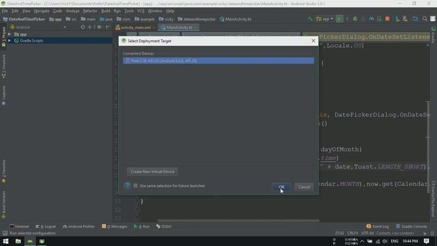Expand the app tree node
Viewport: 437px width, 246px height.
pos(10,34)
